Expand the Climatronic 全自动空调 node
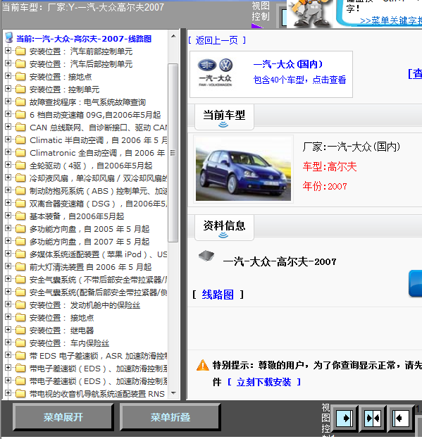Image resolution: width=422 pixels, height=439 pixels. pyautogui.click(x=8, y=152)
